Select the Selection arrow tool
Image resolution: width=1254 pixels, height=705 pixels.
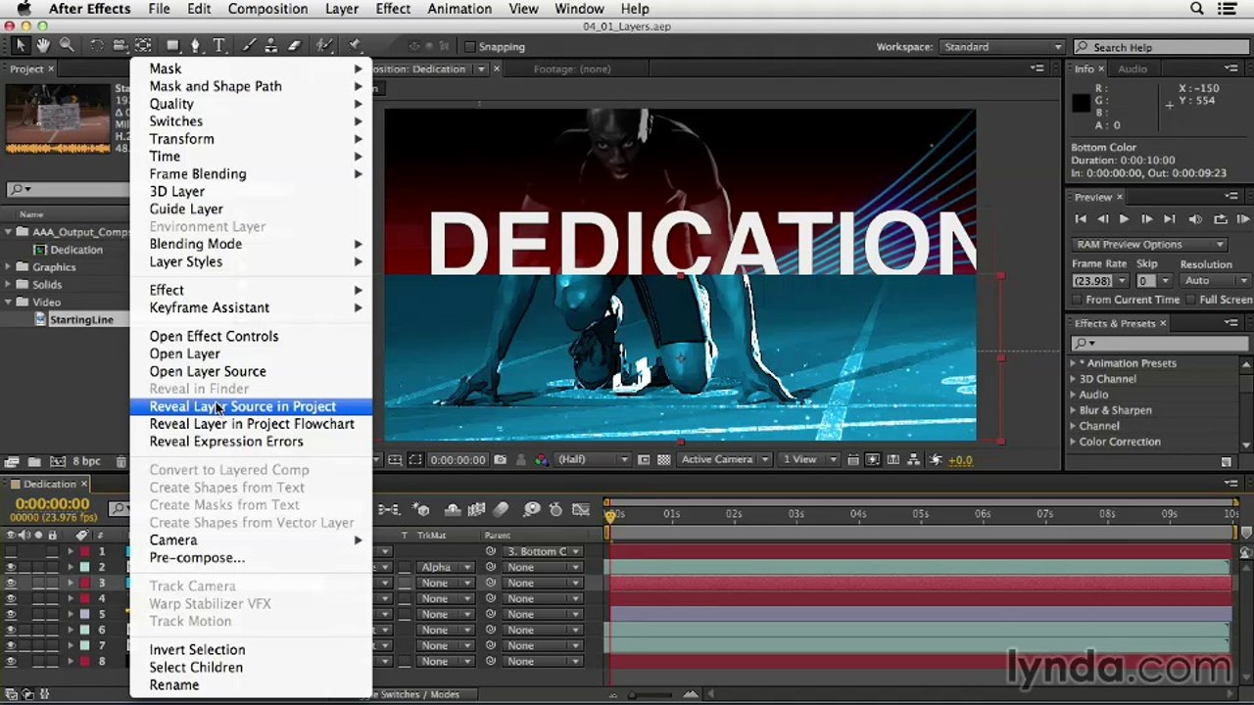pos(21,46)
